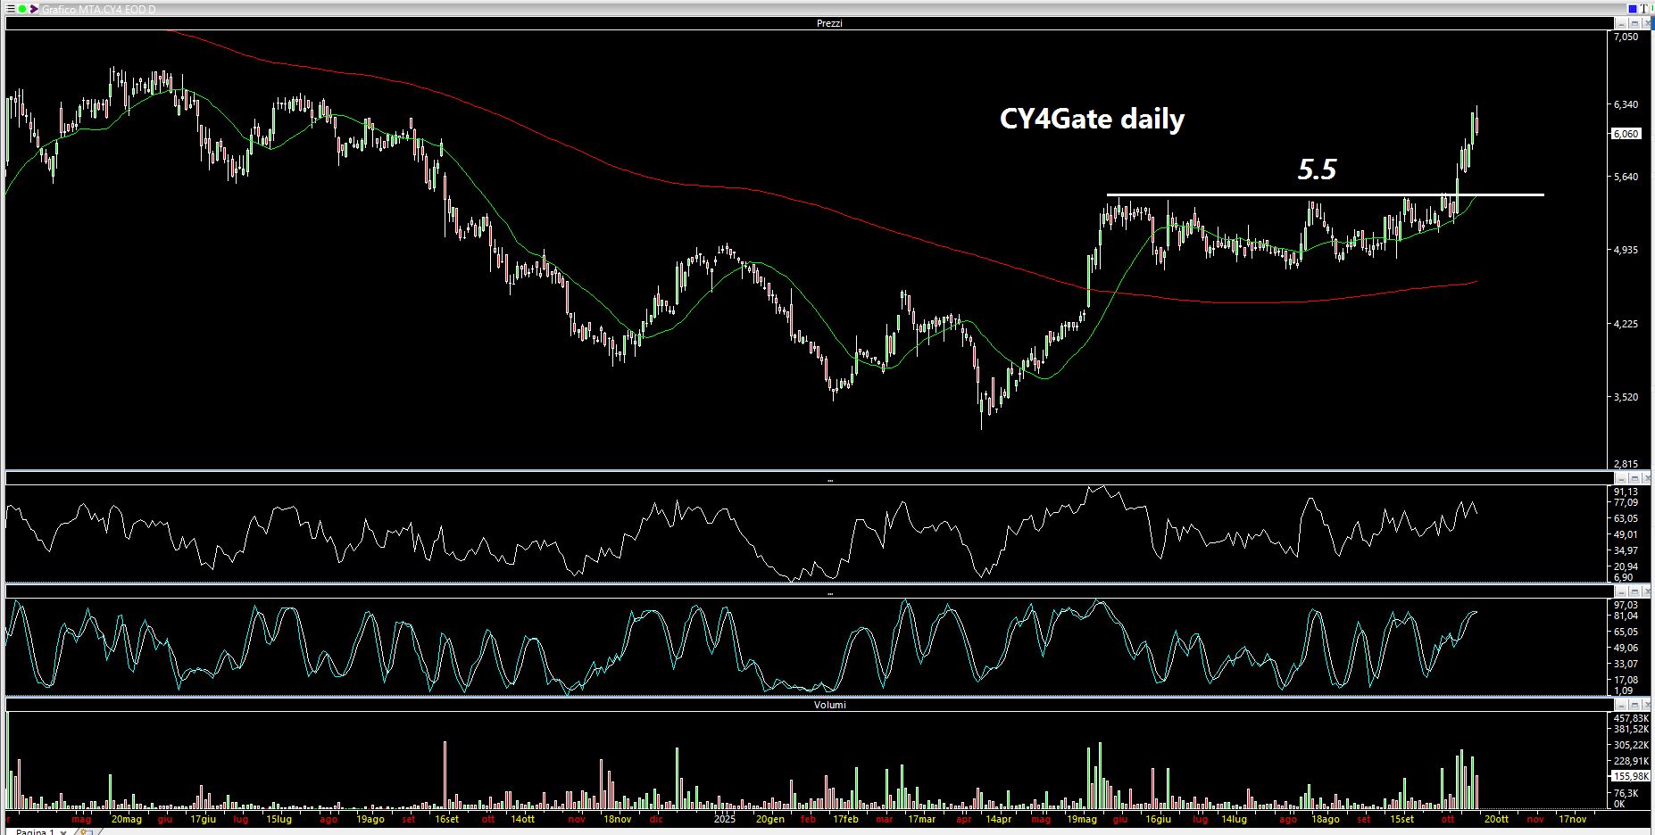Open the hamburger menu in chart title bar

coord(11,9)
